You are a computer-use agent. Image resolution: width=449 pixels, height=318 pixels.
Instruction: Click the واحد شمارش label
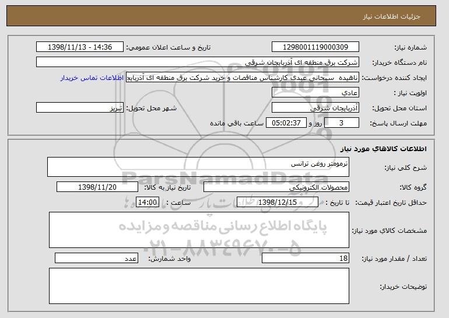coord(170,259)
